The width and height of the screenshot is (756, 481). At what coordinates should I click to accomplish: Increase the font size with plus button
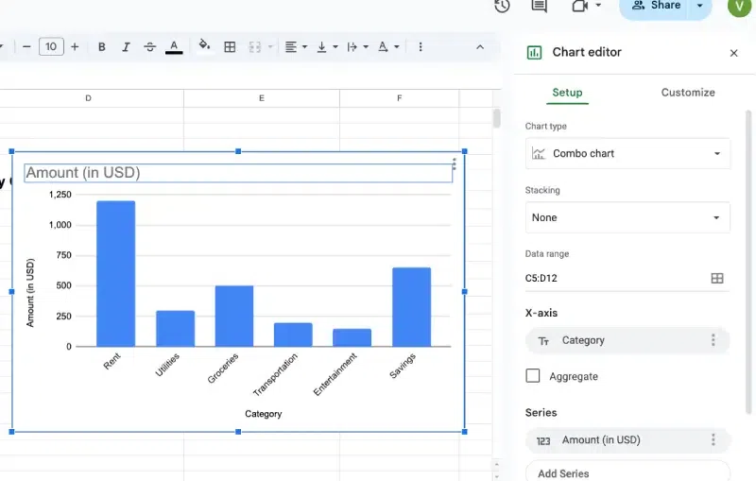(75, 46)
